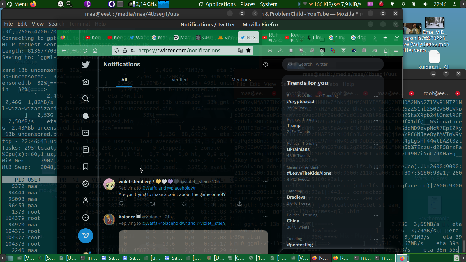
Task: Open the @placeholdwr mention in violet's reply
Action: [x=181, y=188]
